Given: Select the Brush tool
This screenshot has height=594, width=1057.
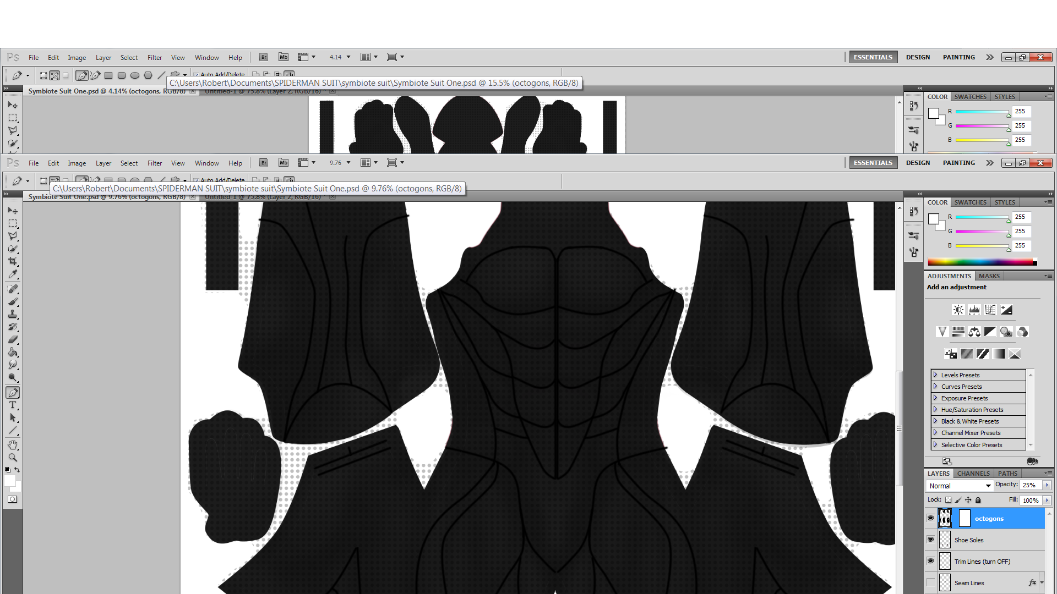Looking at the screenshot, I should [x=13, y=301].
